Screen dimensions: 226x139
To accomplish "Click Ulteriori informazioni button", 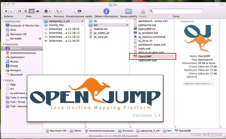I will coord(198,84).
